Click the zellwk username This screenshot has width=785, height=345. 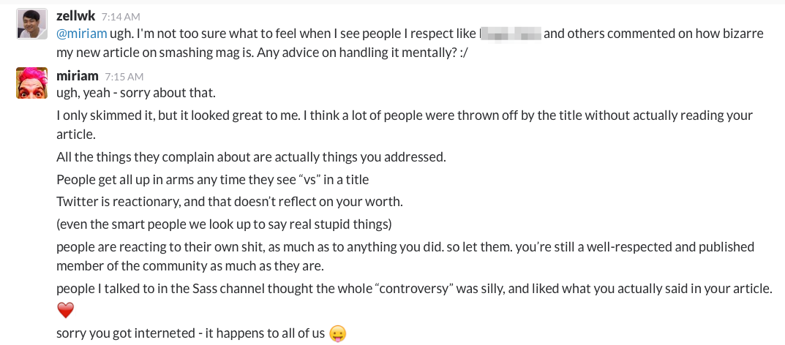(75, 15)
